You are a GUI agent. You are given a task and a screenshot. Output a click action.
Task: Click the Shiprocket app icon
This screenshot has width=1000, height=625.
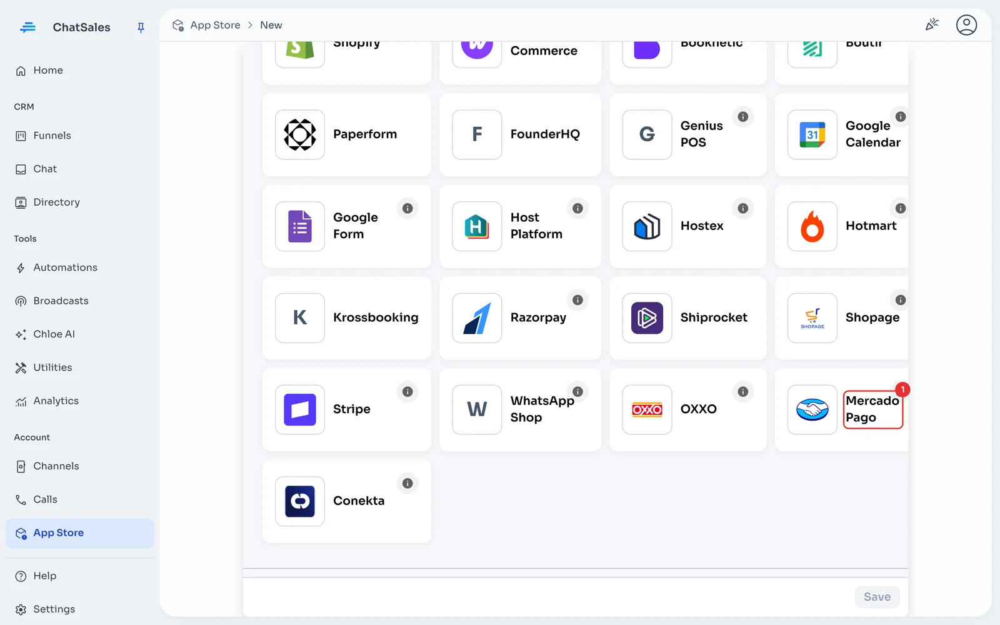(647, 318)
